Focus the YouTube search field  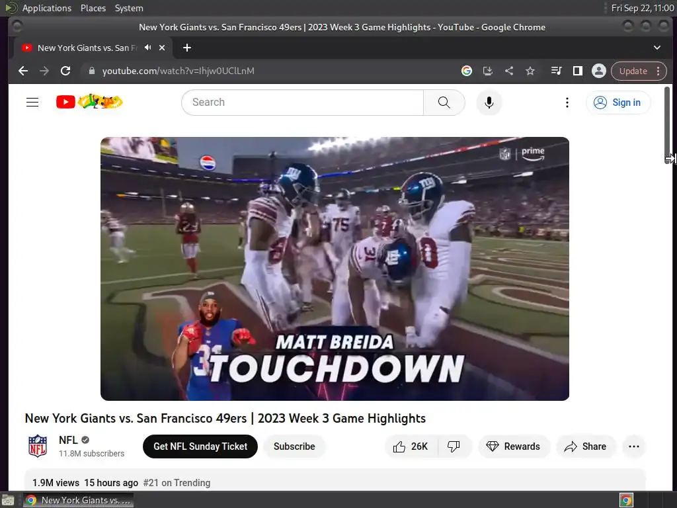pyautogui.click(x=303, y=103)
